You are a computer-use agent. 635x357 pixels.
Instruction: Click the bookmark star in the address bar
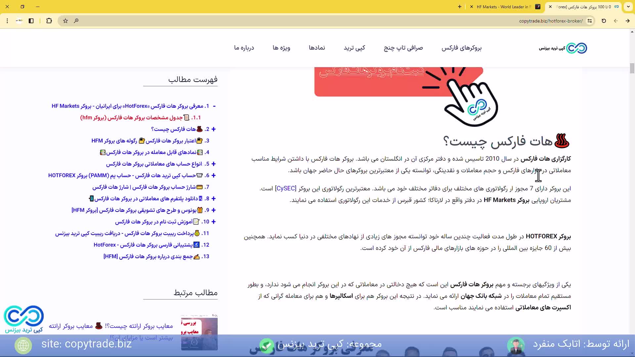point(65,21)
